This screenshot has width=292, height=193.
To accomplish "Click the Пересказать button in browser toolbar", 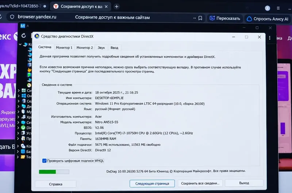I will pos(225,19).
